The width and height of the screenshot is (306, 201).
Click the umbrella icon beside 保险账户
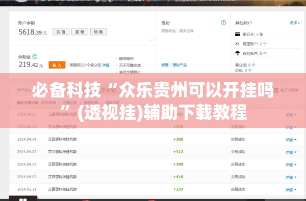(238, 53)
